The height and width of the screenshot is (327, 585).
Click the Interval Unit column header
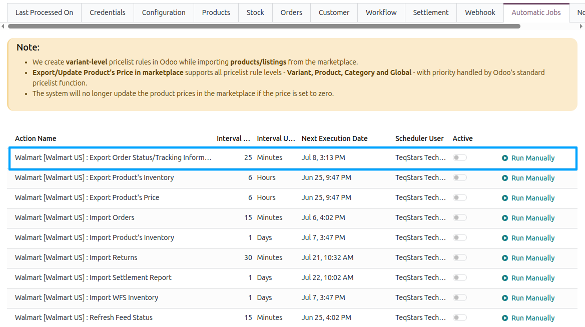[276, 138]
